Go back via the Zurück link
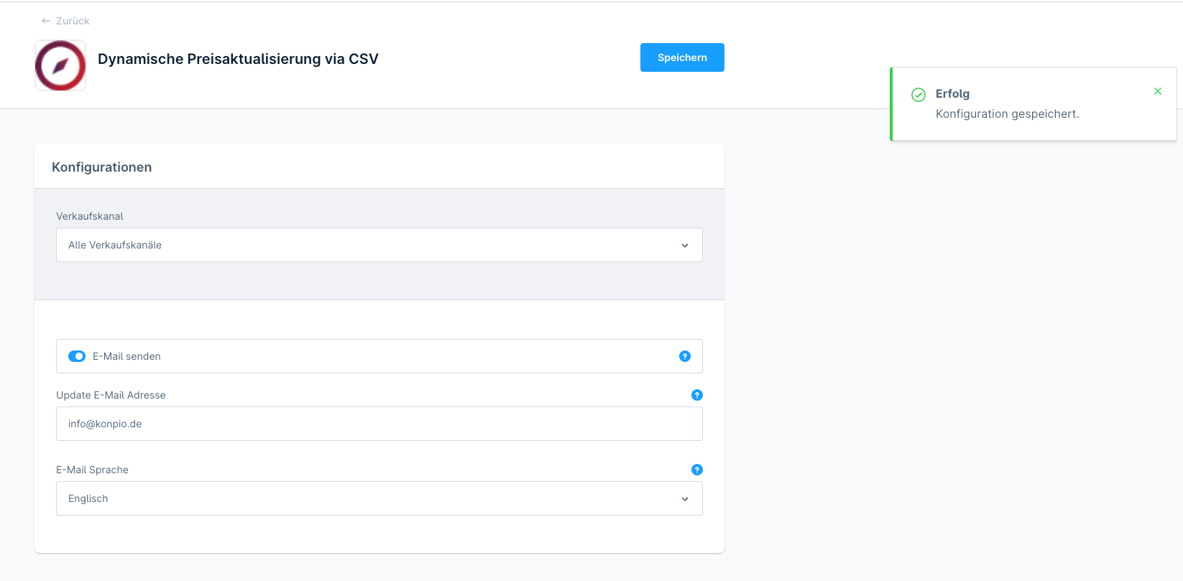The width and height of the screenshot is (1183, 581). 65,21
